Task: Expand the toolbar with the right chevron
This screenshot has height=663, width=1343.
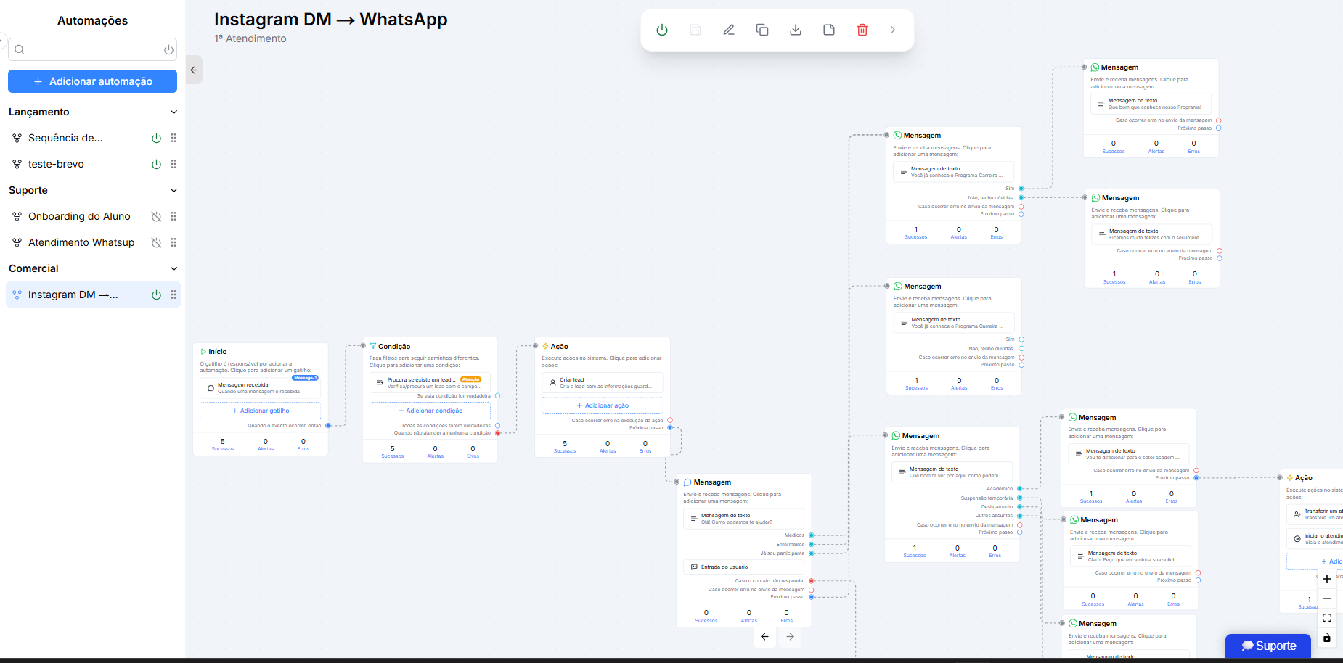Action: [893, 30]
